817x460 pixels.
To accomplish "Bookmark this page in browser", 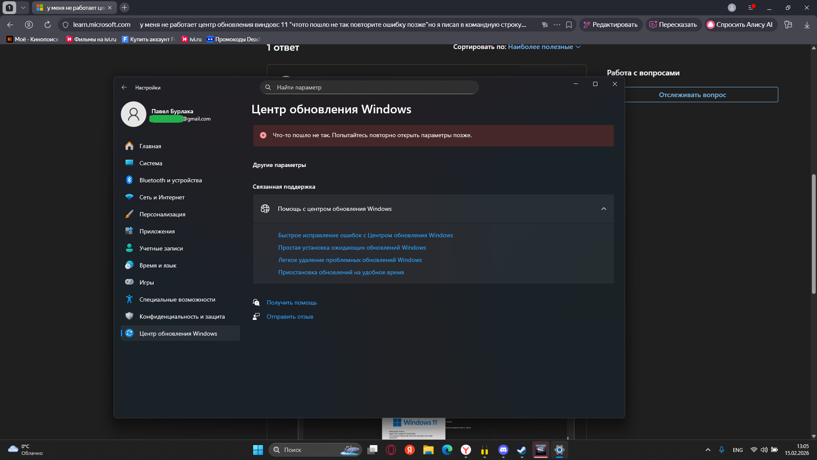I will tap(569, 25).
